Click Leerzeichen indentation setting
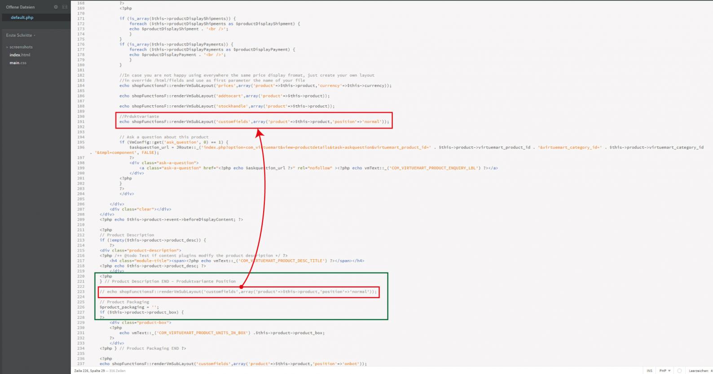The image size is (713, 374). coord(700,371)
